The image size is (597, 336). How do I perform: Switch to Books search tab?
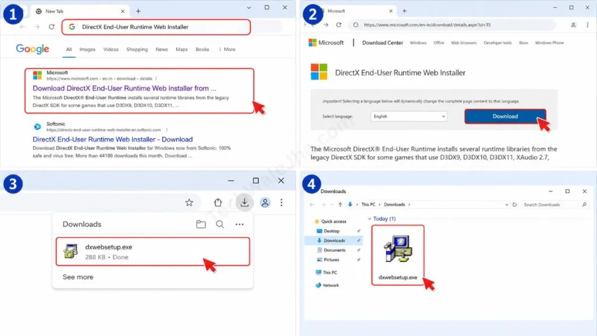point(202,50)
